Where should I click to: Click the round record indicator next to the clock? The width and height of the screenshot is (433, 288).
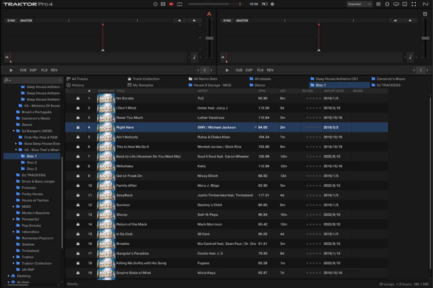pos(272,4)
